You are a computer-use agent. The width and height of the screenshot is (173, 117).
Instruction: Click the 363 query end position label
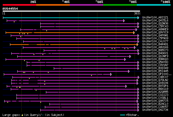[x=137, y=13]
